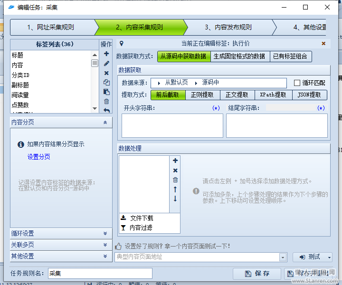
Task: Expand the 其他设置 panel
Action: 105,256
